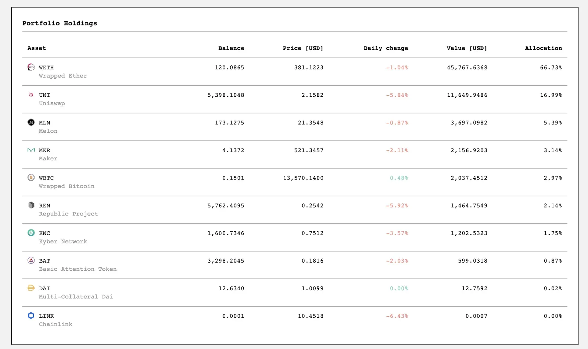The width and height of the screenshot is (588, 349).
Task: Click the Uniswap asset name
Action: tap(52, 103)
